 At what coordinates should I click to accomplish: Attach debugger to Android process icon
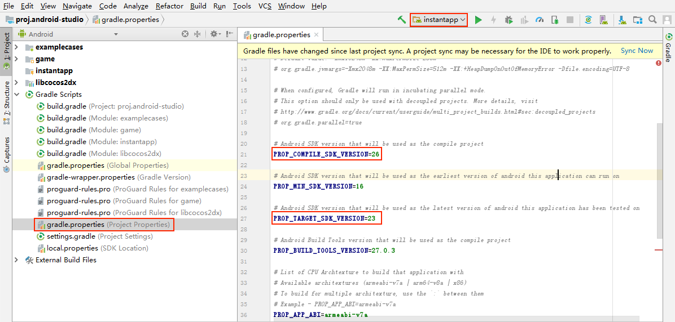555,20
